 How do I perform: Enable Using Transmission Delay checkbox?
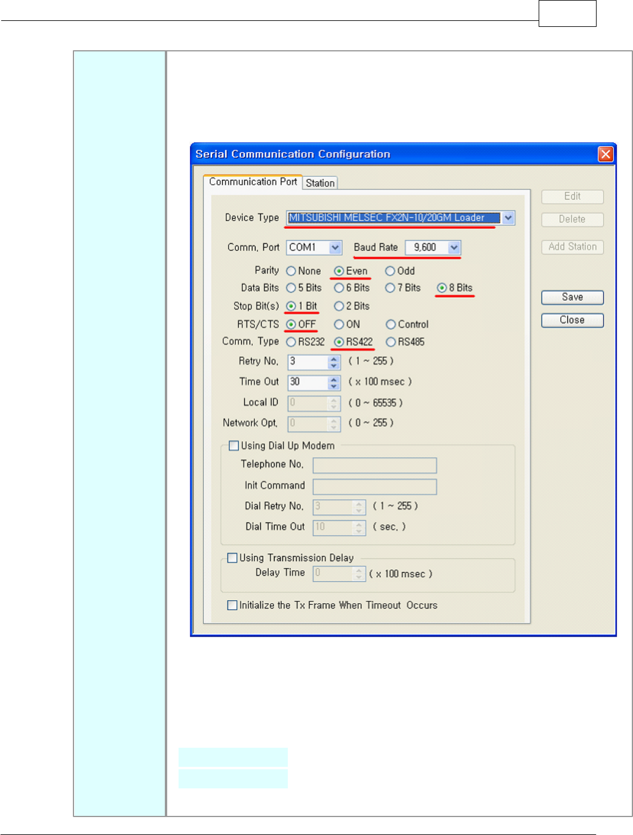point(233,558)
